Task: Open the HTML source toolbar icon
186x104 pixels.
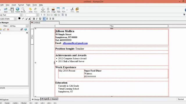Action: pyautogui.click(x=72, y=10)
